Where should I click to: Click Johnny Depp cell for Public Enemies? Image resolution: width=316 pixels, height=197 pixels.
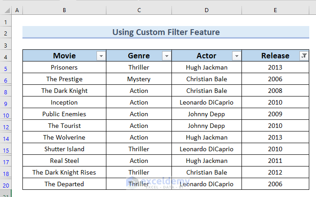pos(206,114)
